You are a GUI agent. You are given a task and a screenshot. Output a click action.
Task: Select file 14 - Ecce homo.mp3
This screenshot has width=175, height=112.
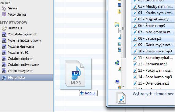tap(153, 77)
